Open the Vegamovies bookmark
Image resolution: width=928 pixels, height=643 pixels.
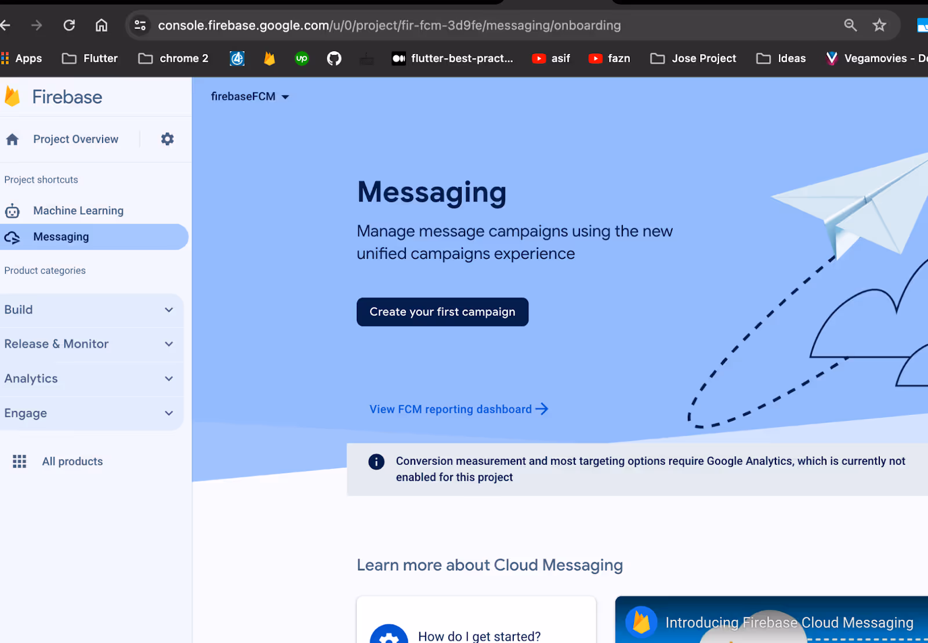pos(876,58)
